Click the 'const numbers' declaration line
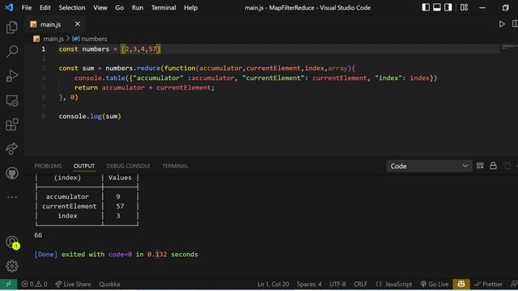Image resolution: width=518 pixels, height=291 pixels. (x=110, y=48)
